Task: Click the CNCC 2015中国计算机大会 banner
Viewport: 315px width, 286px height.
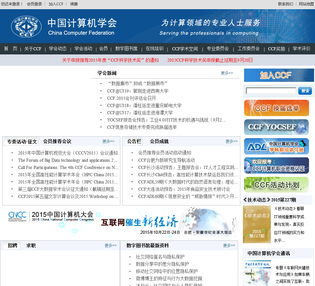Action: pos(120,222)
